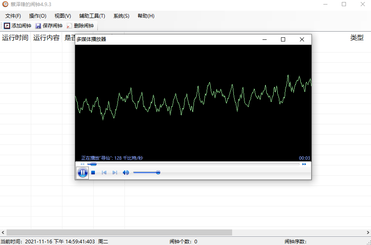Stop playback with the square stop button
Screen dimensions: 371x245
tap(93, 173)
